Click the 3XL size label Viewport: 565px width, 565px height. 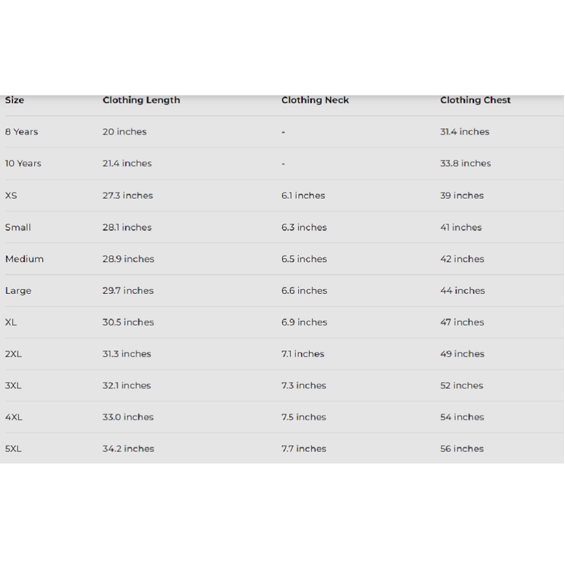[14, 385]
